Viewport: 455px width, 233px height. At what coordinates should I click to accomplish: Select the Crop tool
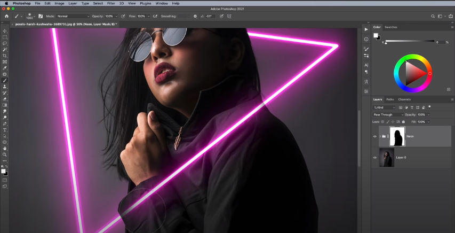point(5,56)
